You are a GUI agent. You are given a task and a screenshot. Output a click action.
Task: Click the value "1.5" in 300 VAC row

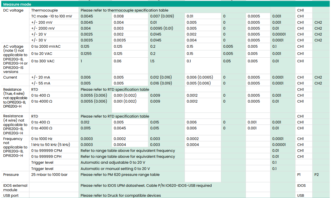[152, 61]
